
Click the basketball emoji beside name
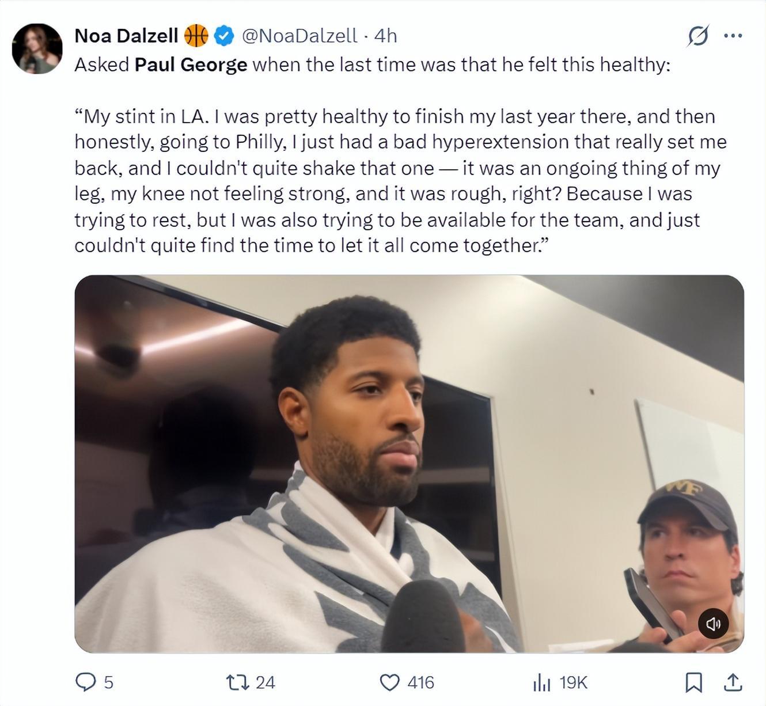196,36
